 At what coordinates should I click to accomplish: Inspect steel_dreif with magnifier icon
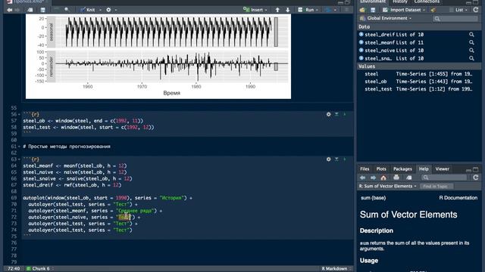(471, 35)
